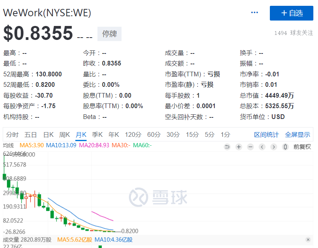Click the 市销率 value 0.01

coord(271,84)
